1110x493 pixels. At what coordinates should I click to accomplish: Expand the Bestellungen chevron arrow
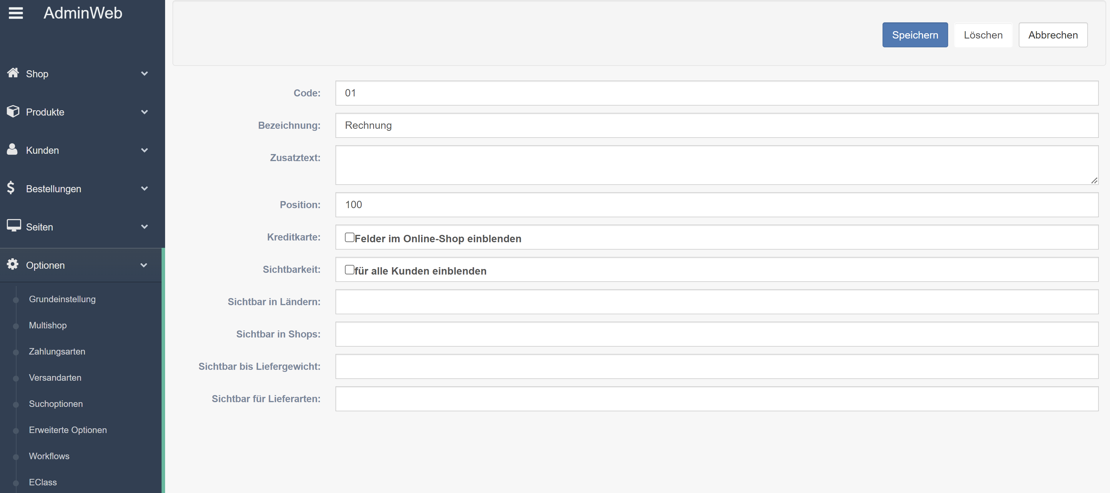click(x=145, y=189)
